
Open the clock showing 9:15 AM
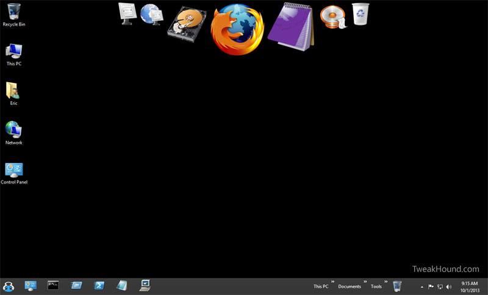click(x=470, y=286)
